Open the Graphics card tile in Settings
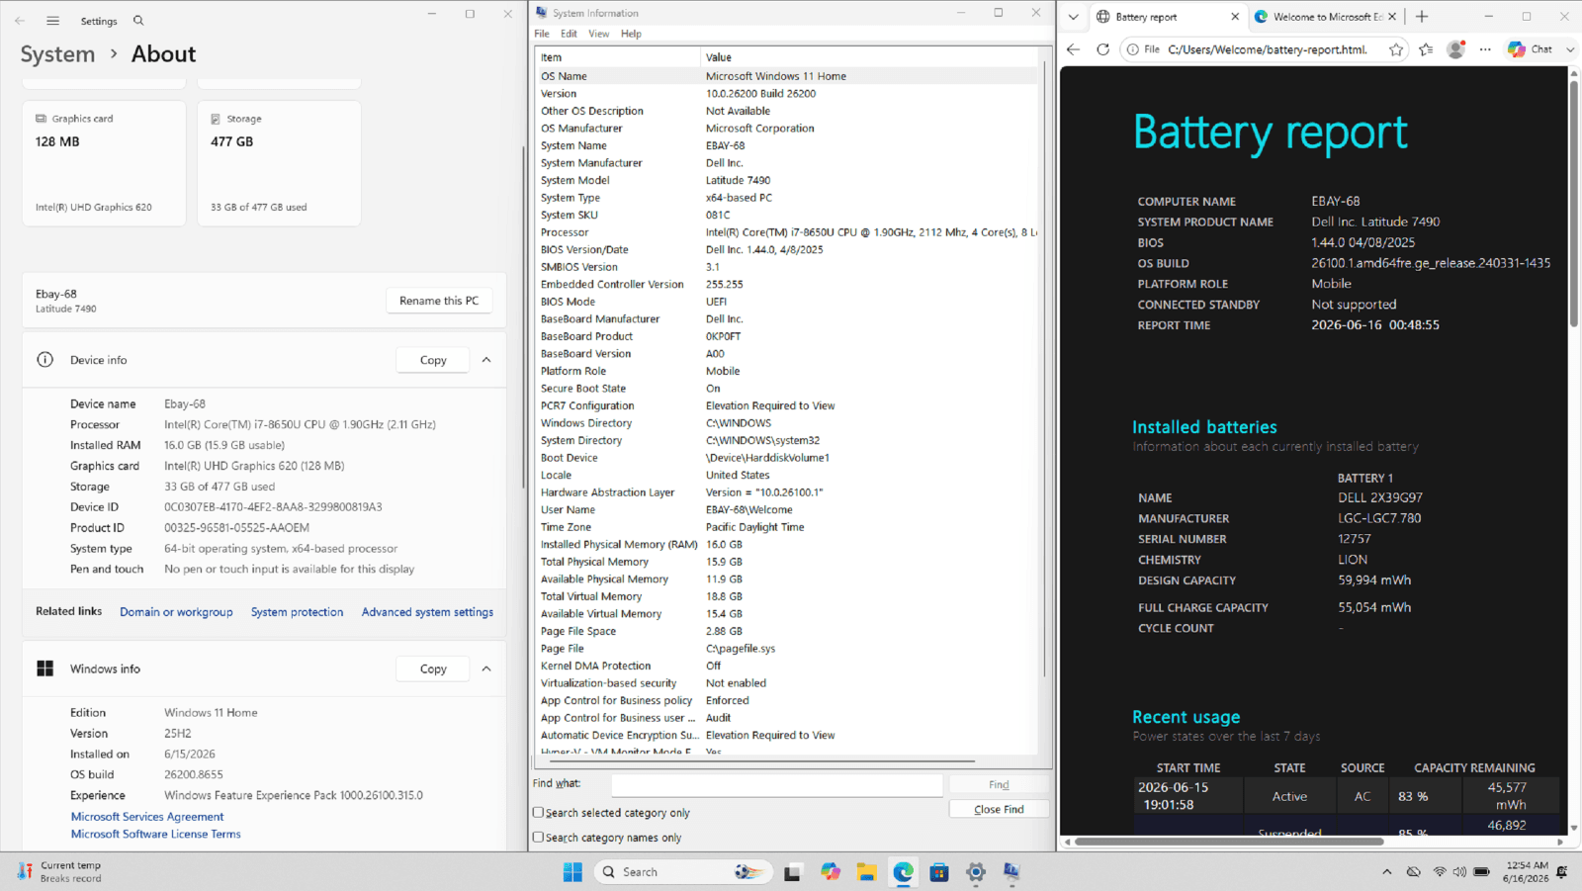Screen dimensions: 1582x891 pyautogui.click(x=104, y=163)
